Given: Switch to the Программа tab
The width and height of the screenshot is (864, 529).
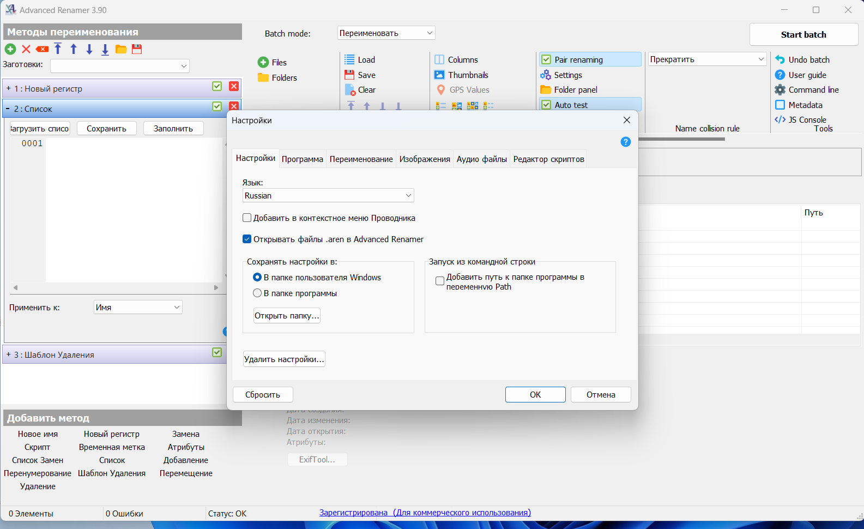Looking at the screenshot, I should pyautogui.click(x=303, y=159).
